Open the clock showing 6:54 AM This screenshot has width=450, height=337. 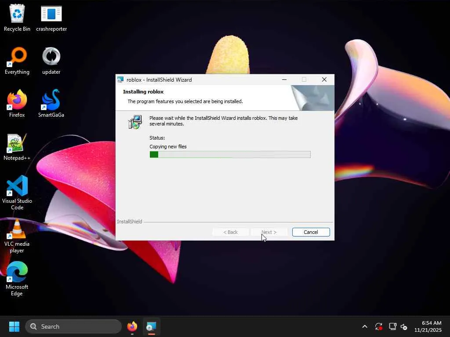428,326
